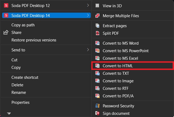Expand the Soda PDF Desktop 14 submenu arrow
The width and height of the screenshot is (174, 117).
click(88, 15)
